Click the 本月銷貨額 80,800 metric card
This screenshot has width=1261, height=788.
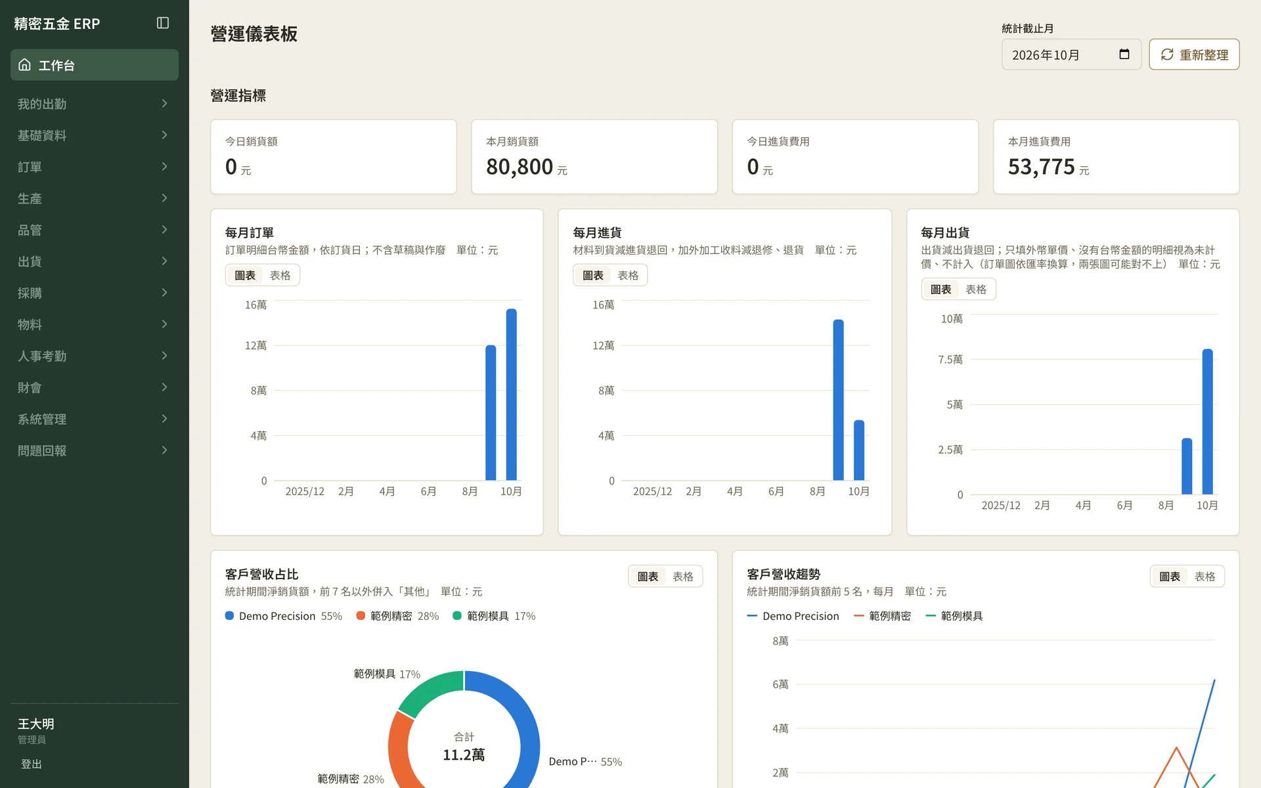(594, 156)
